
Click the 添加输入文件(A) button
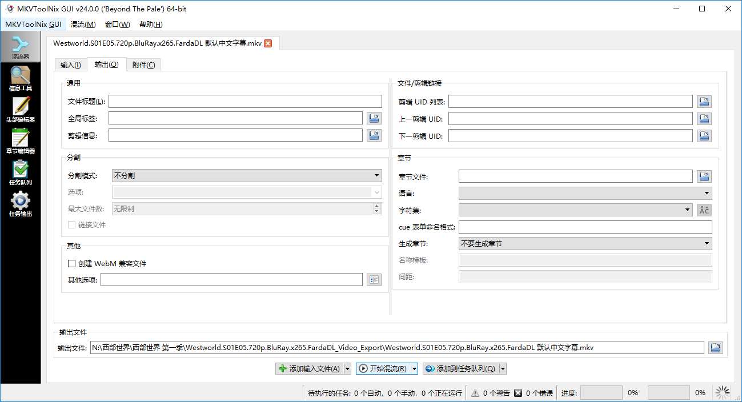[x=310, y=369]
